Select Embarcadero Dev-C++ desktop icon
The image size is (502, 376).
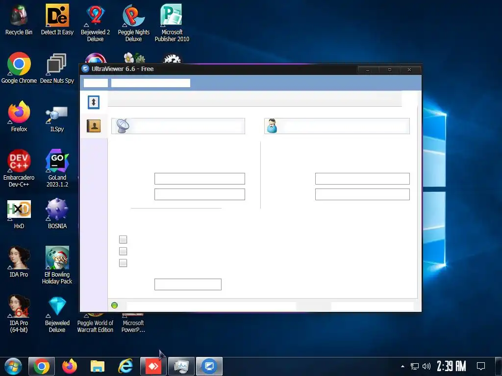coord(19,168)
